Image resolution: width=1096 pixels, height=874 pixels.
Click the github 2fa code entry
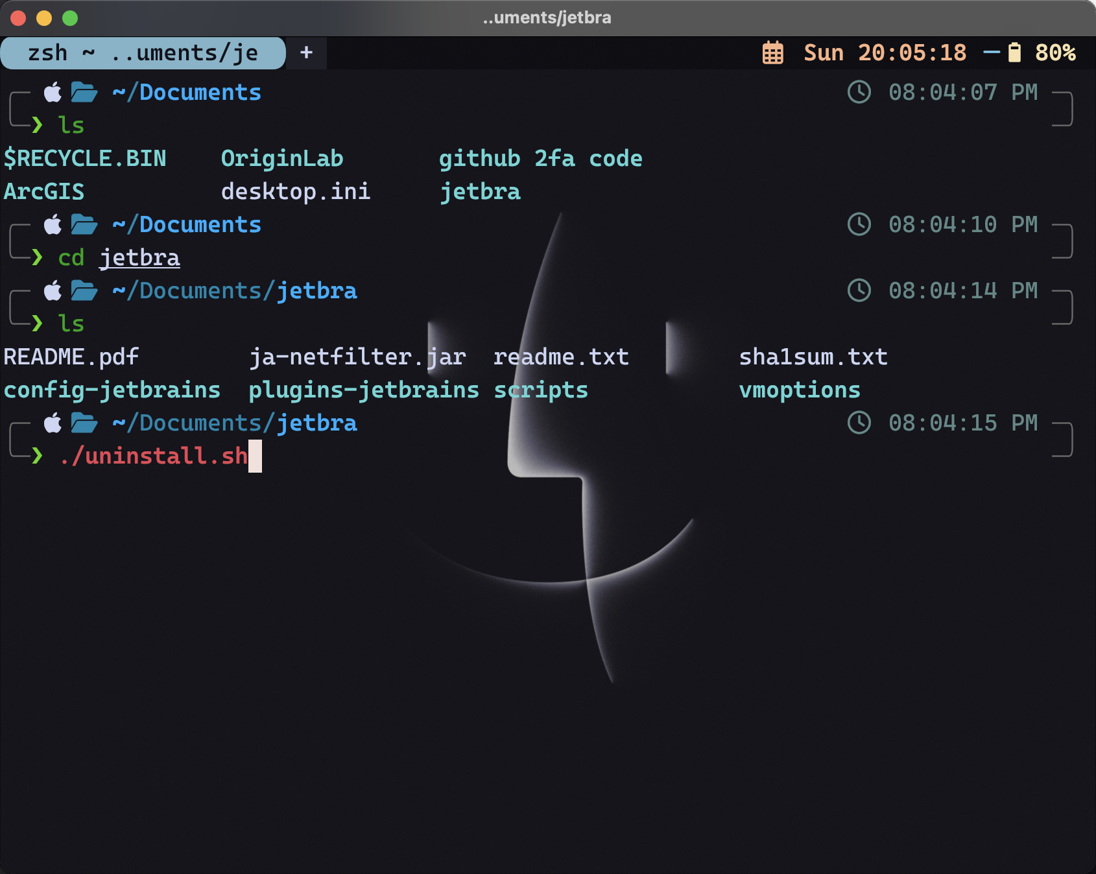pos(541,158)
